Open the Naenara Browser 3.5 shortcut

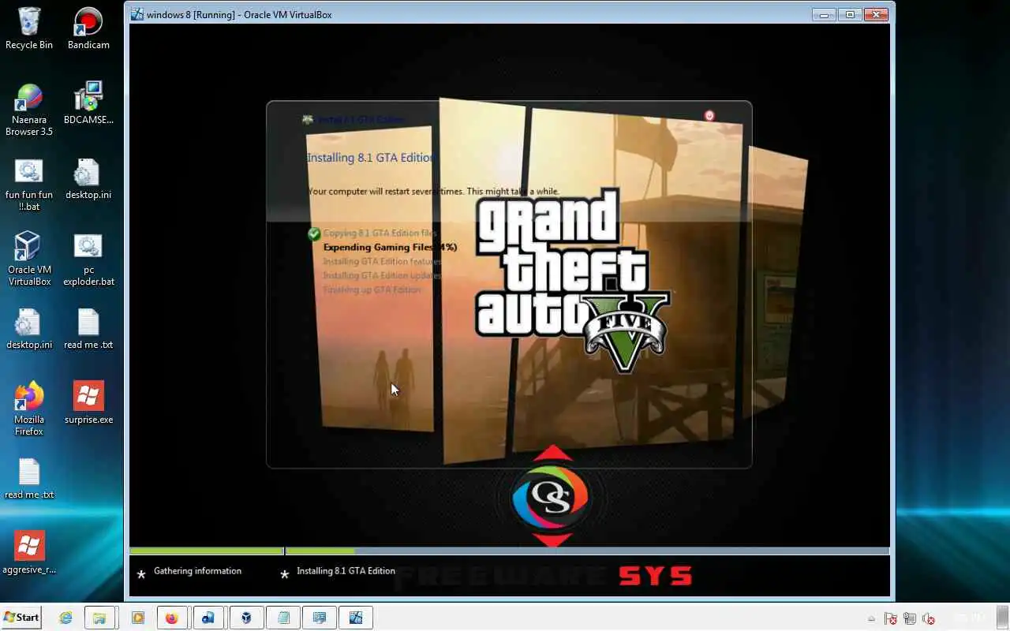pos(29,110)
